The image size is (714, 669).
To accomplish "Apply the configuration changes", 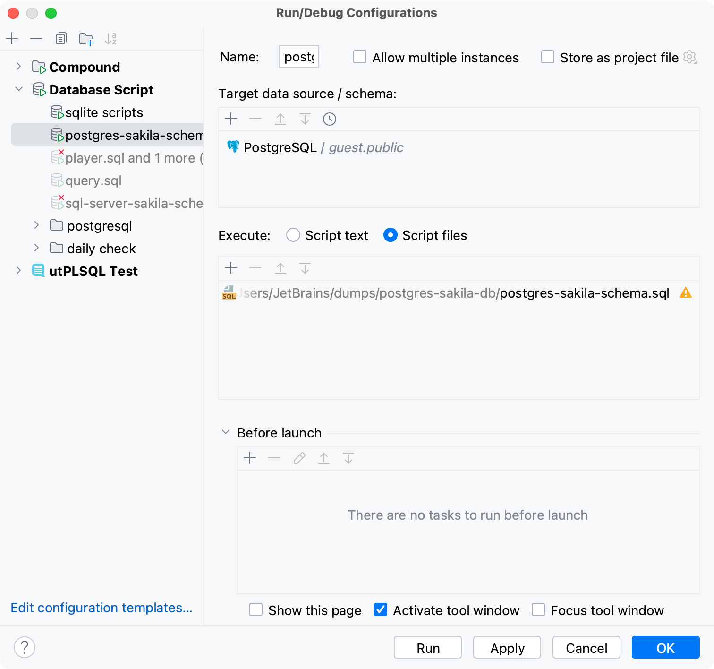I will pyautogui.click(x=507, y=647).
